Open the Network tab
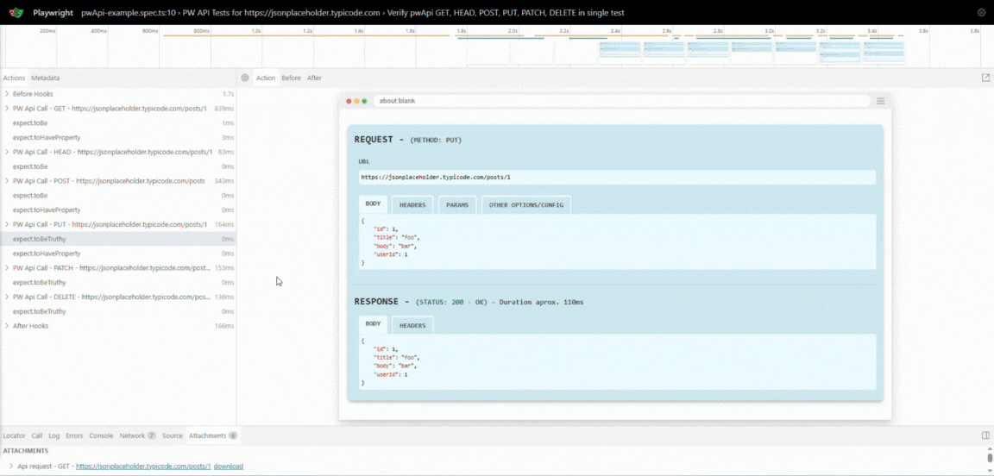This screenshot has width=994, height=476. (x=137, y=435)
